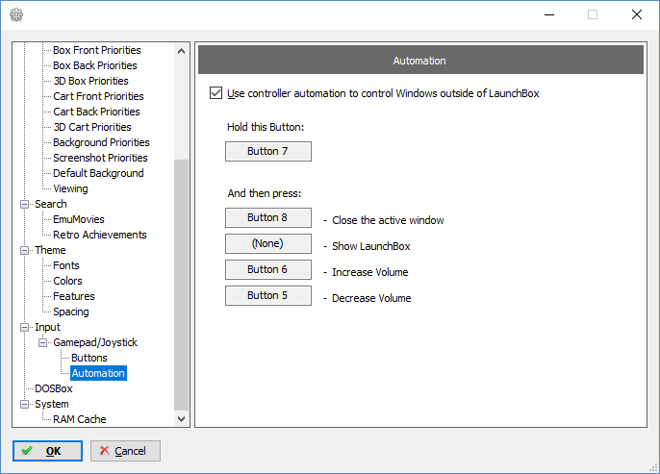The width and height of the screenshot is (660, 474).
Task: Click the tree scrollbar up arrow
Action: (182, 51)
